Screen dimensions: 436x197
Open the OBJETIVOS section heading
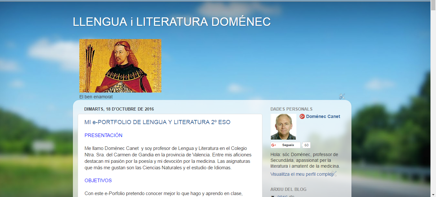coord(98,180)
